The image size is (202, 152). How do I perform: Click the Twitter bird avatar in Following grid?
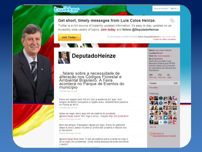[x=166, y=117]
